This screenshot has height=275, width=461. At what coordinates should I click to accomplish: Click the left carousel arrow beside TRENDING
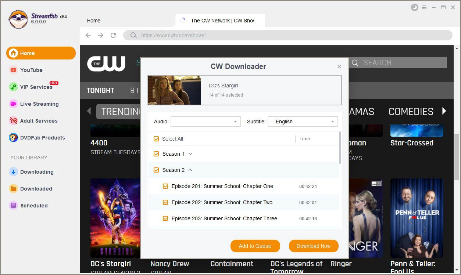click(89, 111)
